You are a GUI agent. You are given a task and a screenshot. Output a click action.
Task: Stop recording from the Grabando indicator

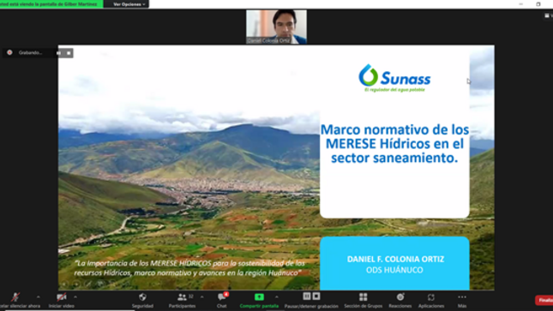pyautogui.click(x=69, y=53)
